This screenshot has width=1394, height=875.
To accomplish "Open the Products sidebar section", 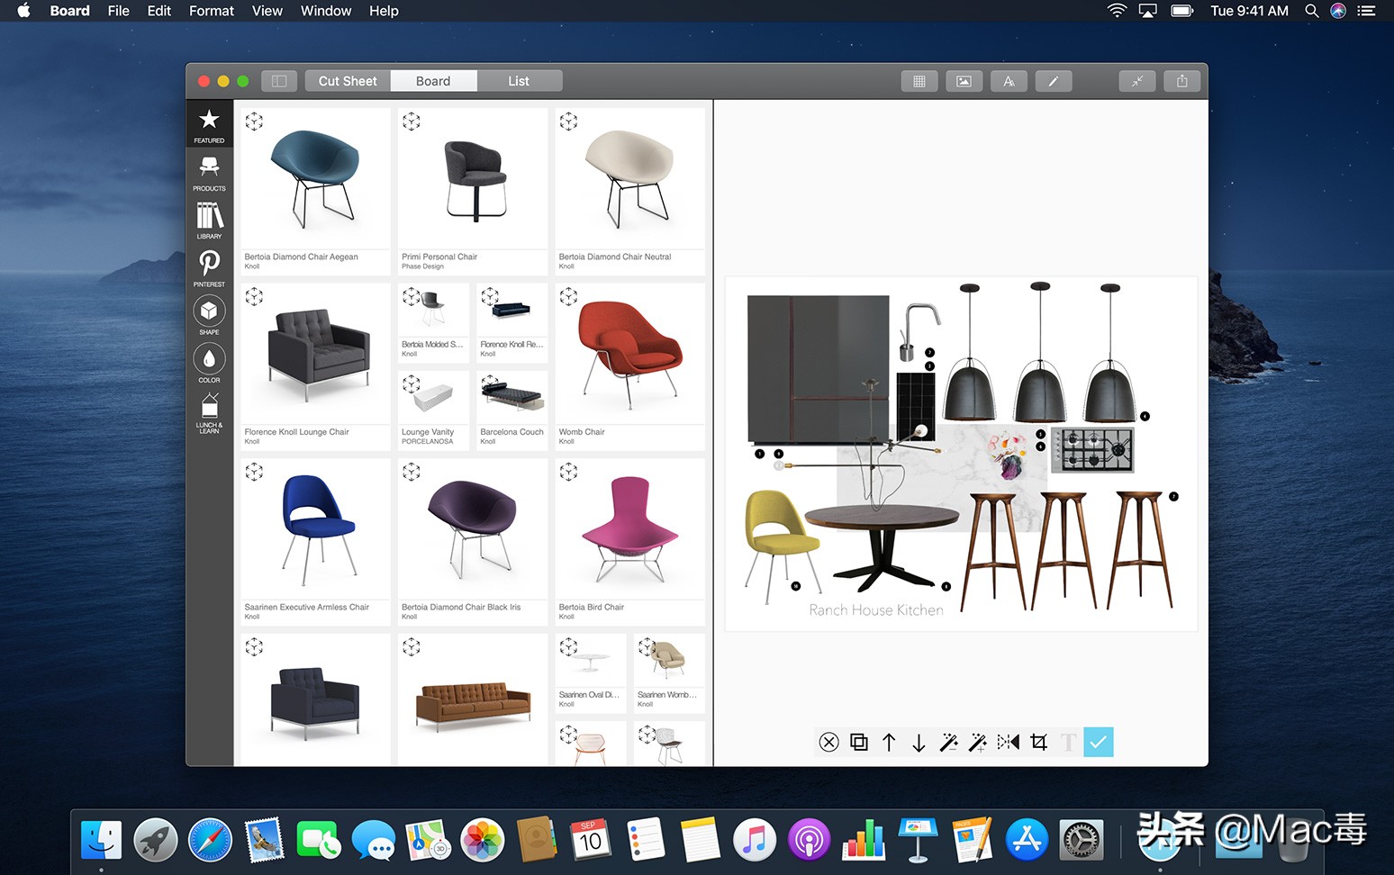I will [x=209, y=173].
